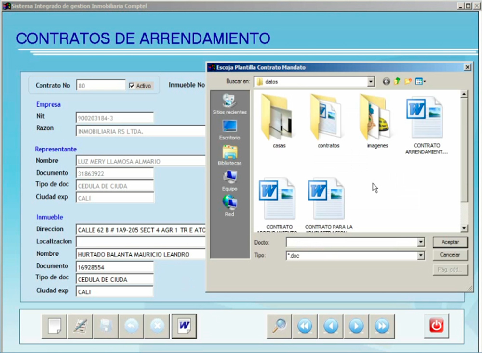Select the contratos folder thumbnail

[328, 120]
